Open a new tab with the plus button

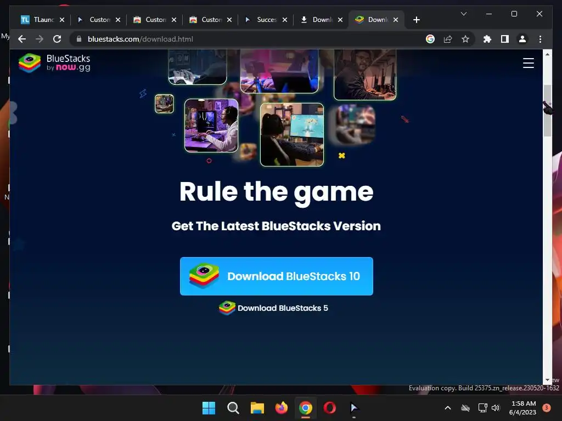[x=416, y=20]
